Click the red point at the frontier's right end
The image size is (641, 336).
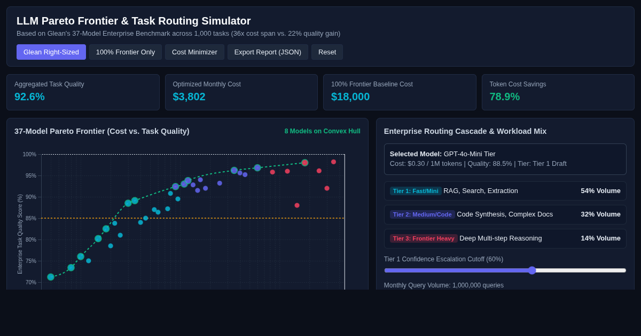click(304, 163)
